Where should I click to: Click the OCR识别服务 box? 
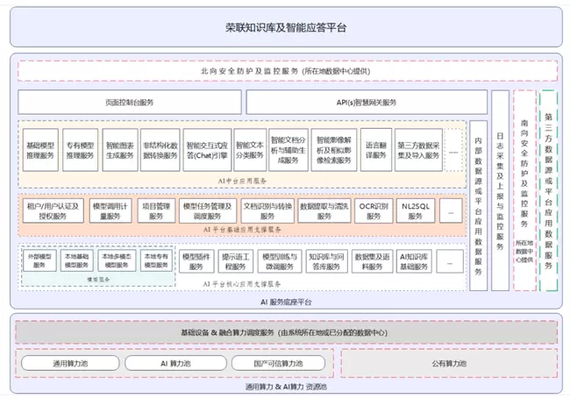(x=374, y=210)
